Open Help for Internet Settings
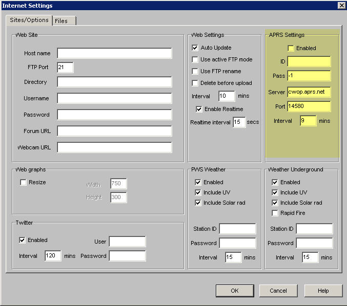347x306 pixels. (x=323, y=291)
